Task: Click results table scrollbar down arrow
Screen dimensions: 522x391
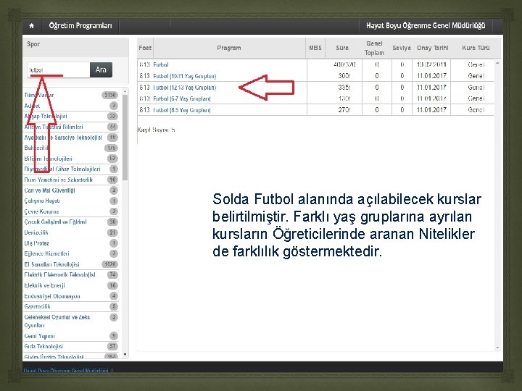Action: (x=497, y=348)
